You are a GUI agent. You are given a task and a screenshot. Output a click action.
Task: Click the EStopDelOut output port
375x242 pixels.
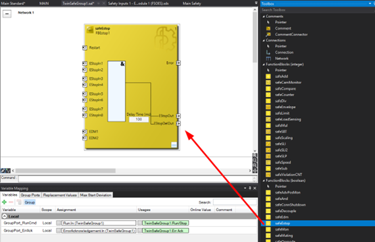coord(178,123)
